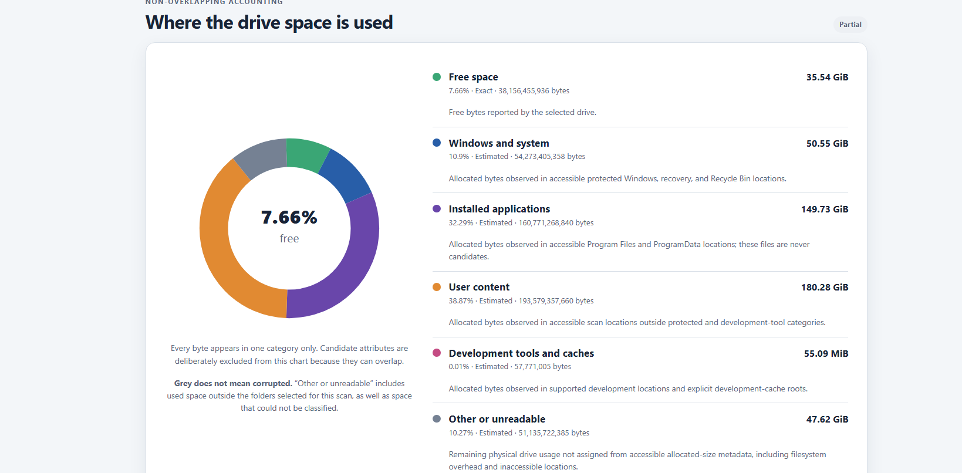Click the Other or unreadable title

(497, 419)
